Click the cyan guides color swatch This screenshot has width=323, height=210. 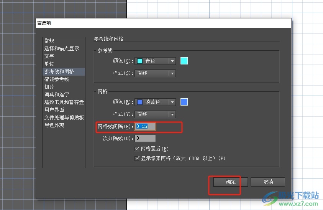point(184,61)
